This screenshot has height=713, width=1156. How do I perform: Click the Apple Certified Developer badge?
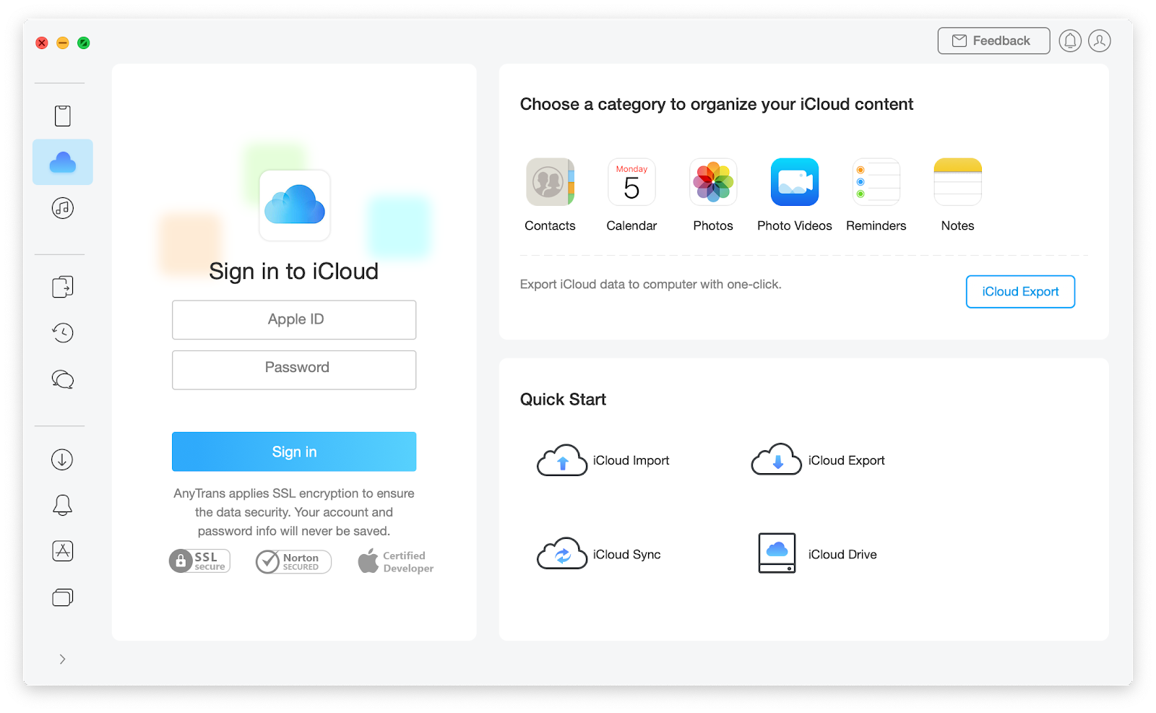pyautogui.click(x=396, y=561)
